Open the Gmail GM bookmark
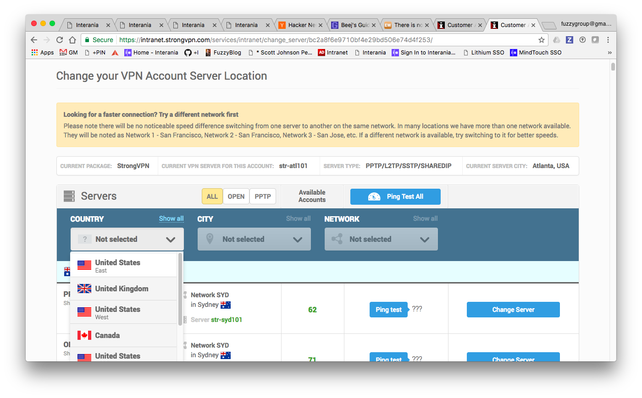Image resolution: width=642 pixels, height=398 pixels. click(68, 53)
